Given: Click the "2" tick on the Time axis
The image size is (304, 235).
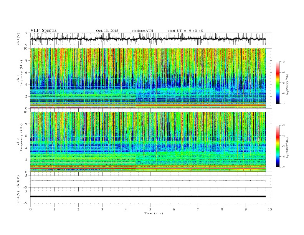Looking at the screenshot, I should point(78,209).
